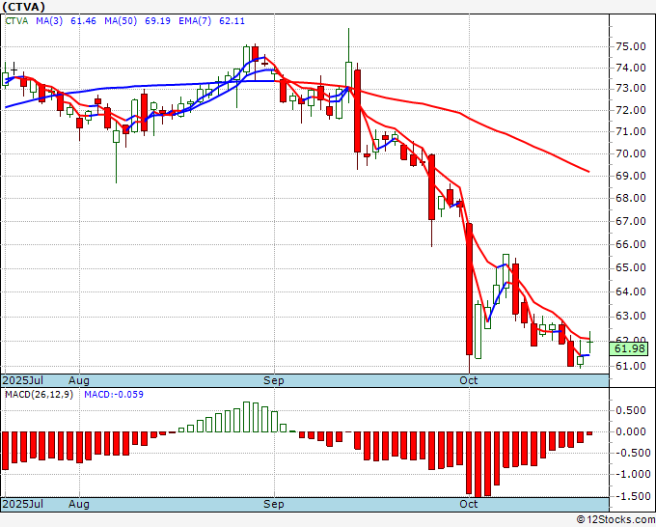Click the 70.00 price axis label
The width and height of the screenshot is (656, 527).
631,153
